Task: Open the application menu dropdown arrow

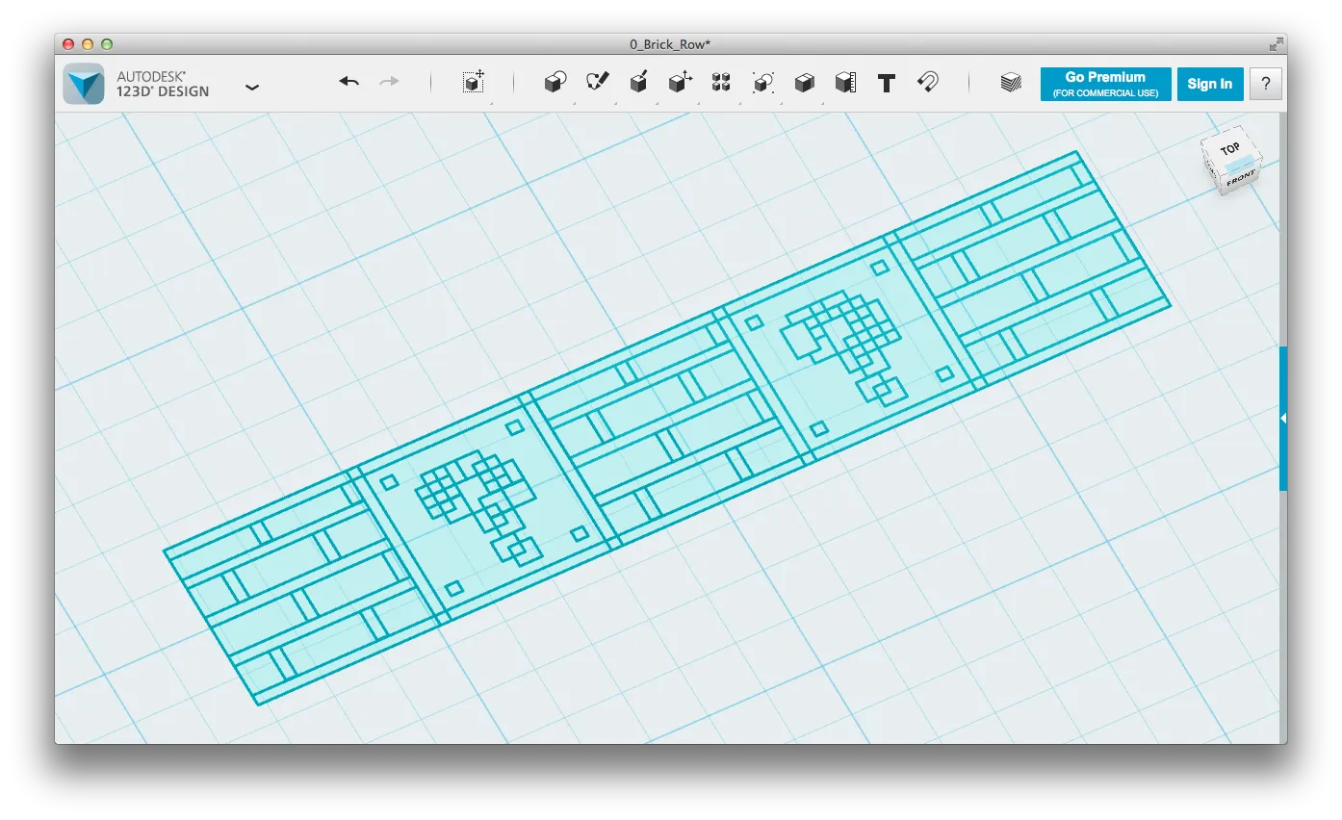Action: click(x=252, y=87)
